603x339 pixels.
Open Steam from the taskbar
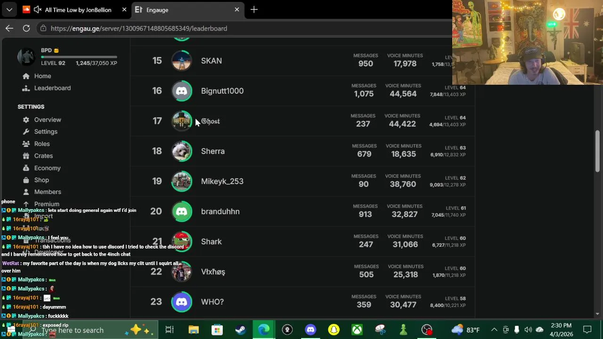(x=240, y=330)
